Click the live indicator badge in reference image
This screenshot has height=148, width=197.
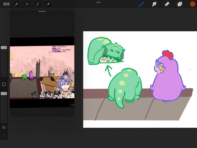click(x=72, y=105)
